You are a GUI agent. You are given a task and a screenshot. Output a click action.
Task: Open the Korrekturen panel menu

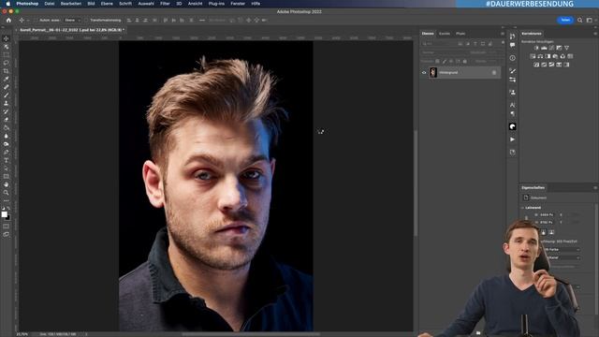click(595, 34)
